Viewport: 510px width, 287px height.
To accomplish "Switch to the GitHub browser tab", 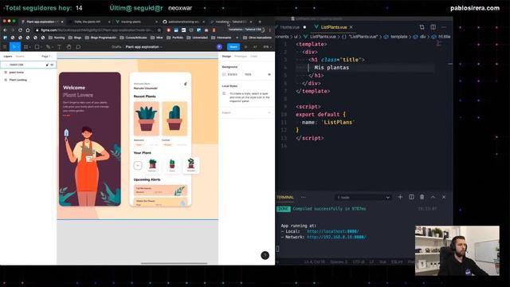I will coord(183,22).
